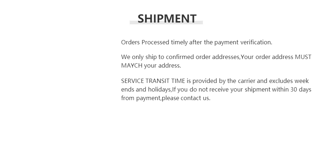Click the "SERVICE TRANSIT TIME" text
Viewport: 334px width, 143px height.
point(153,81)
